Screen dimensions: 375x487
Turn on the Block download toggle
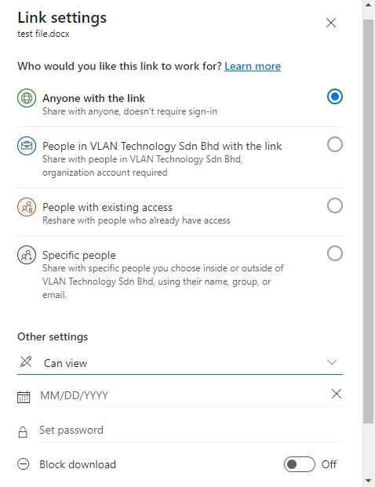pyautogui.click(x=300, y=464)
